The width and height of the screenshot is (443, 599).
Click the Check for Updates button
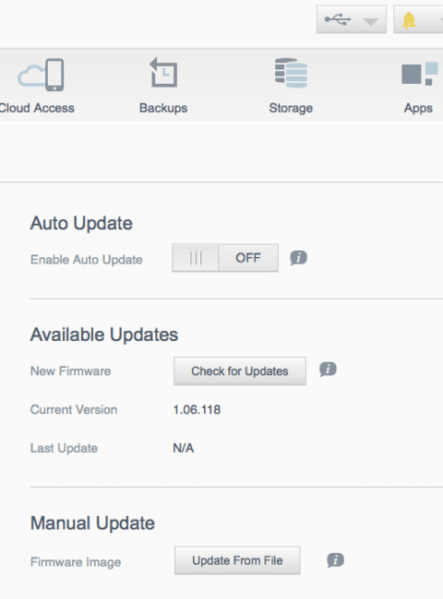pos(240,371)
